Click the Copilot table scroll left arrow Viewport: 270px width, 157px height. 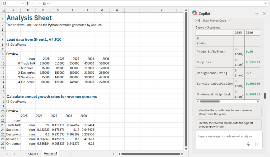pyautogui.click(x=198, y=101)
